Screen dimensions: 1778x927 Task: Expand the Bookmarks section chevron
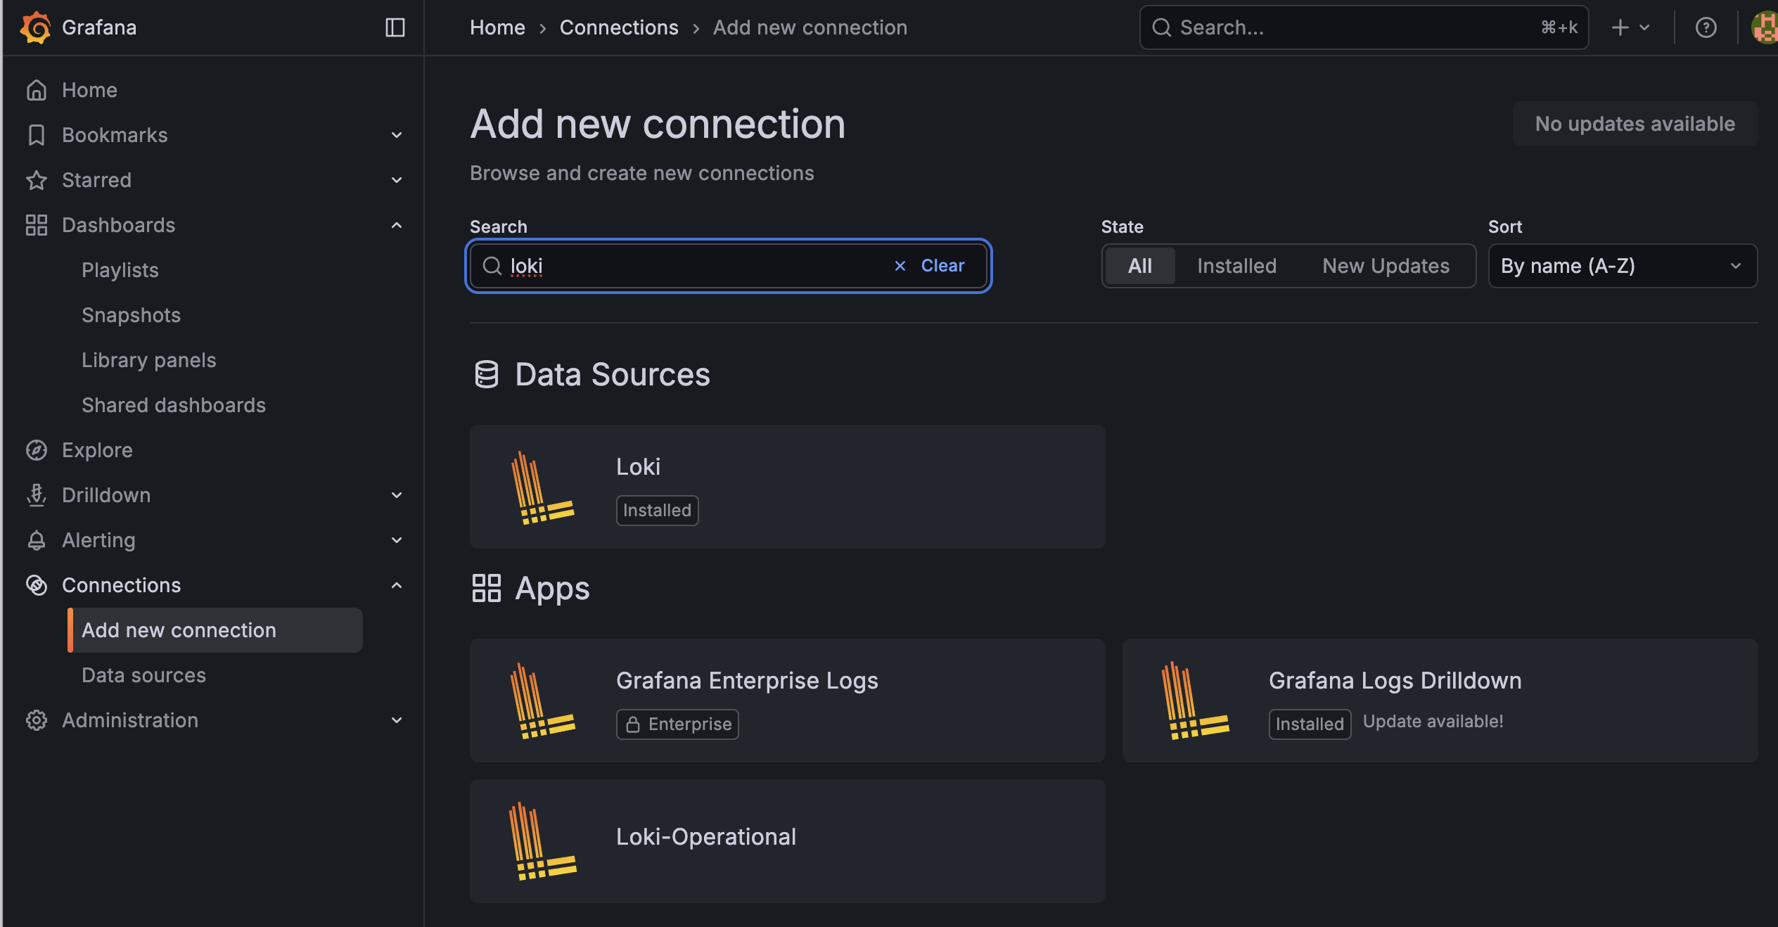coord(397,135)
